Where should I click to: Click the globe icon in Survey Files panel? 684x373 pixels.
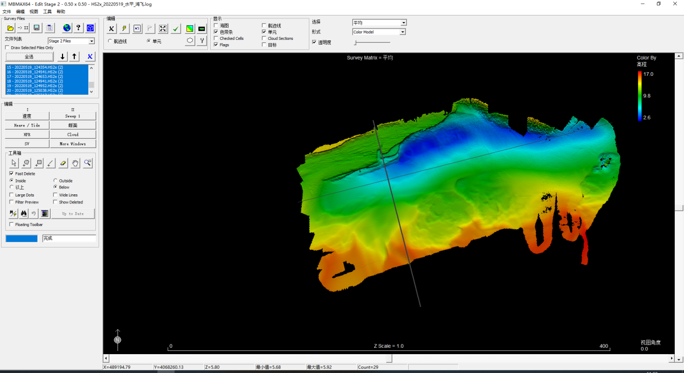(x=67, y=28)
